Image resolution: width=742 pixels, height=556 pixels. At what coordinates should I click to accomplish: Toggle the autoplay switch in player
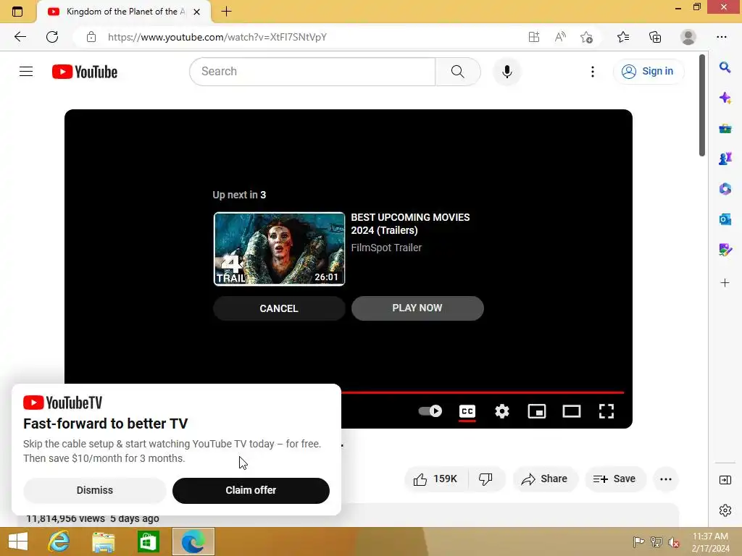pos(430,411)
